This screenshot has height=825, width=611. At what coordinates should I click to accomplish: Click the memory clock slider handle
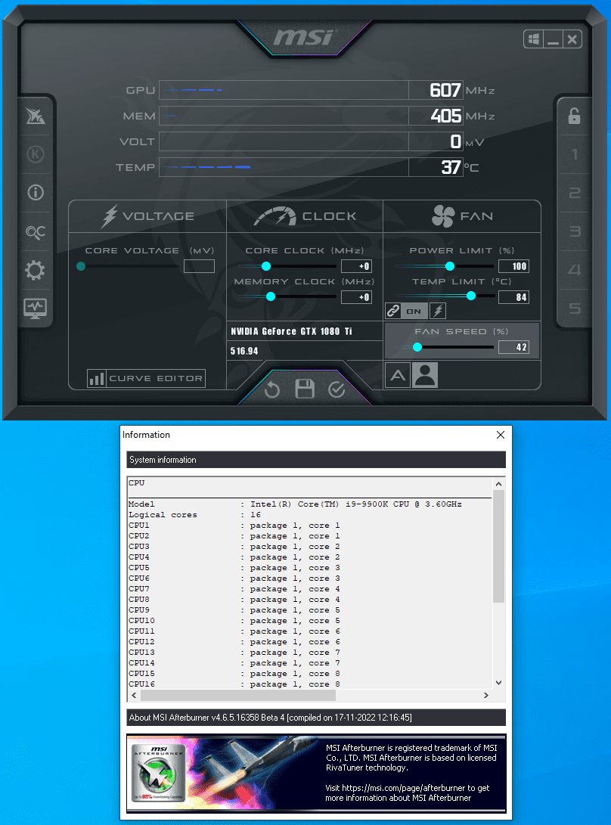pos(271,296)
